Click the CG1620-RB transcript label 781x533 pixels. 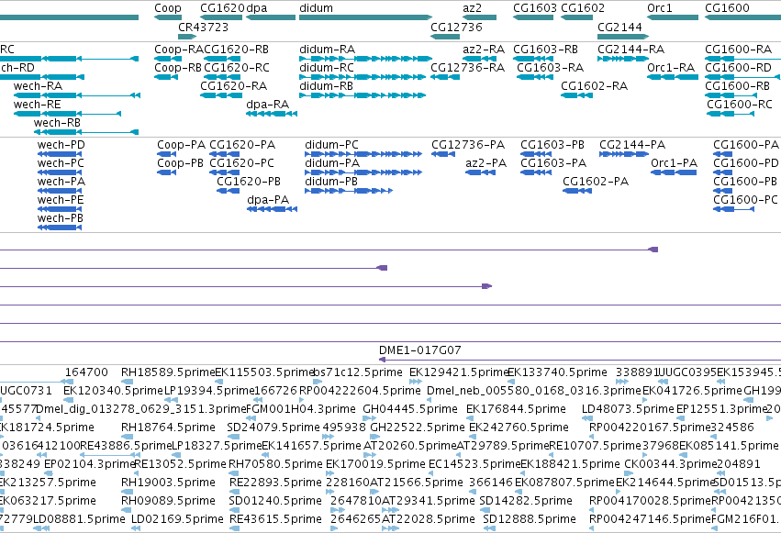tap(236, 50)
